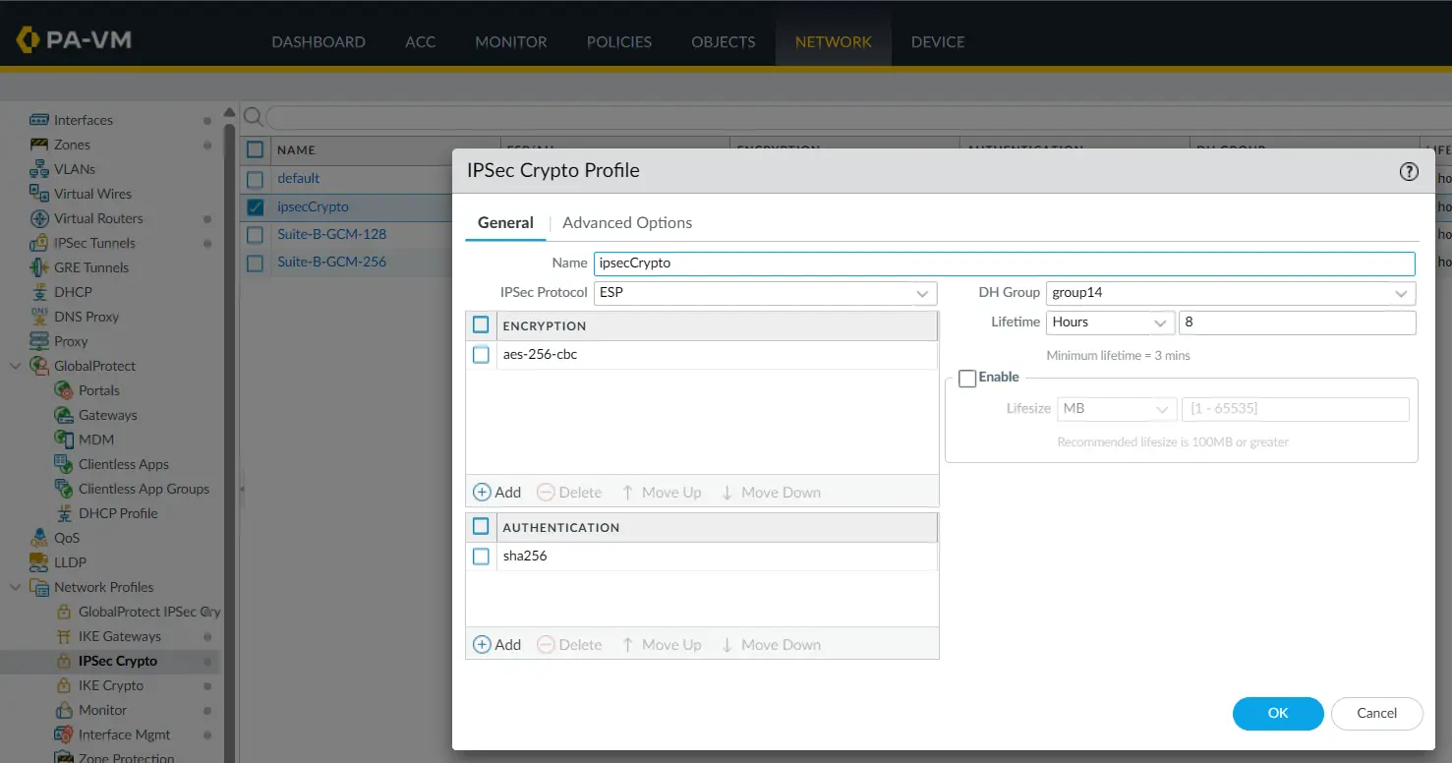
Task: Click the IPSec Tunnels icon
Action: 39,243
